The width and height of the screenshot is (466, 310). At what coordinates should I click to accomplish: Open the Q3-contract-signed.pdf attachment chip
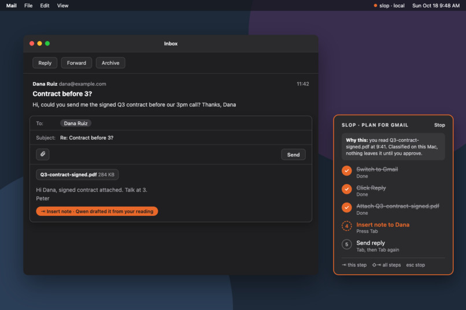point(77,175)
